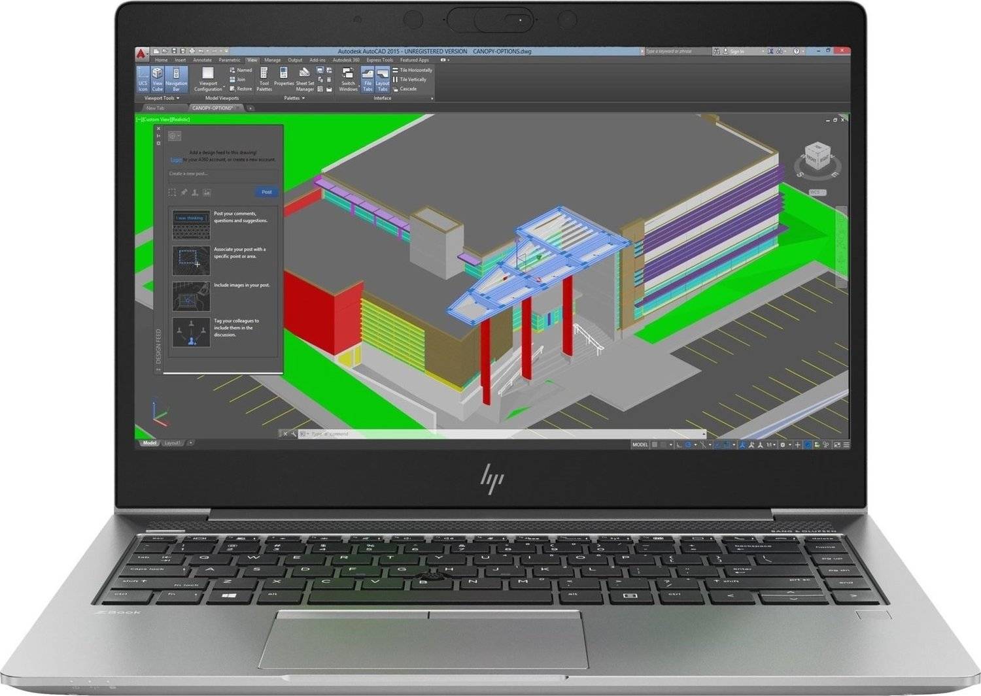The height and width of the screenshot is (696, 981).
Task: Click the 'I was thinking' thumbnail
Action: (191, 225)
